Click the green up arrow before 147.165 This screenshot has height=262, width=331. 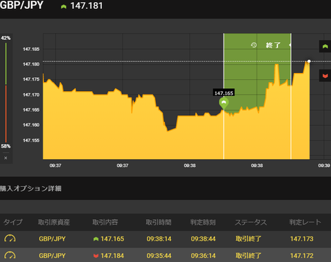pyautogui.click(x=96, y=239)
